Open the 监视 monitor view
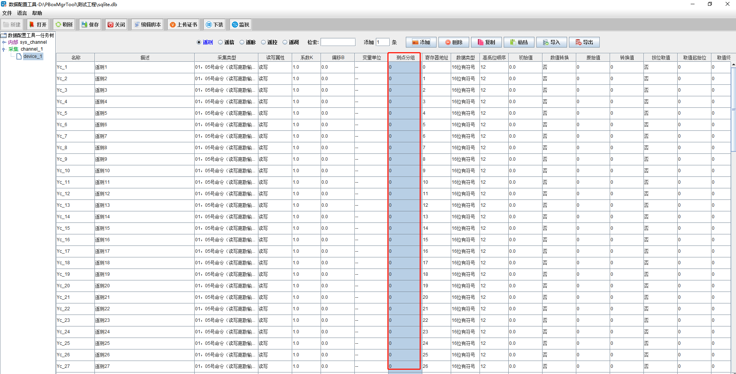The width and height of the screenshot is (736, 374). click(x=240, y=25)
